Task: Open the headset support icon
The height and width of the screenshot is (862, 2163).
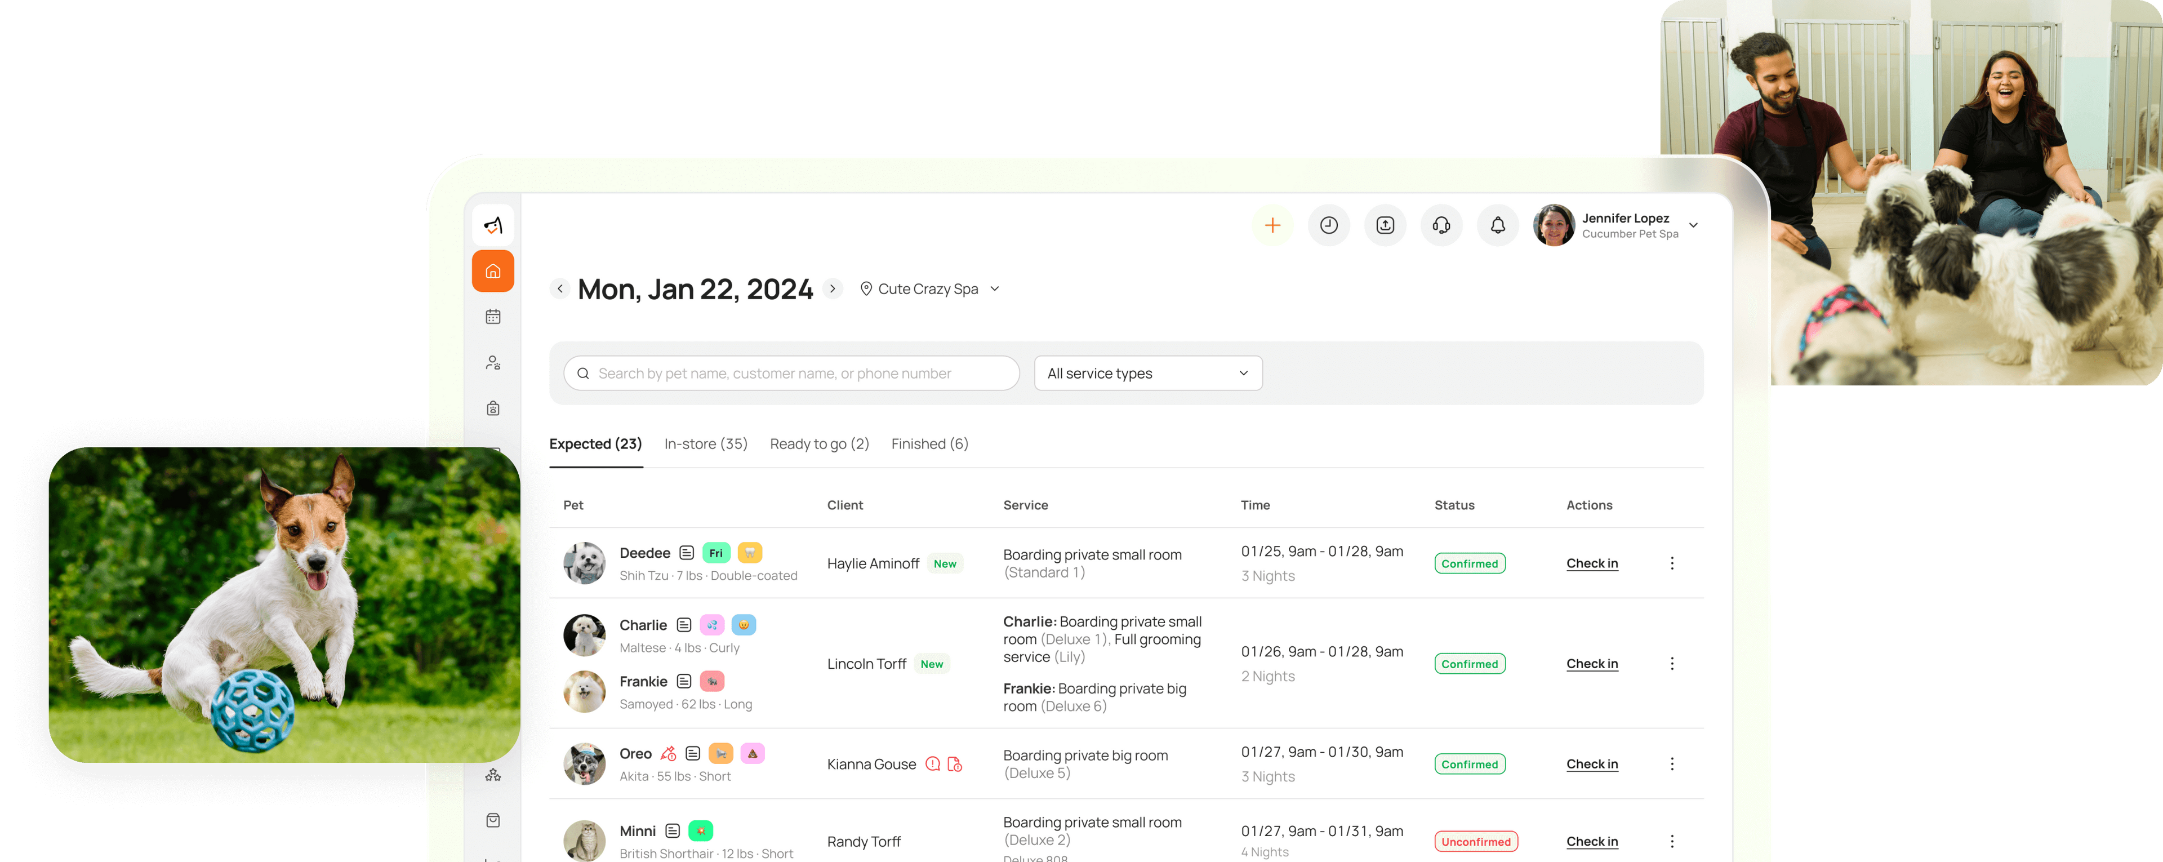Action: coord(1441,225)
